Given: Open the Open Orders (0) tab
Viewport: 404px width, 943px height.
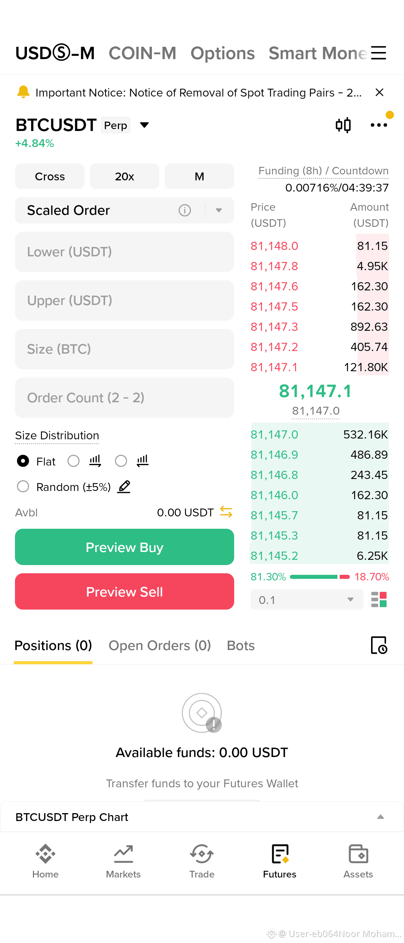Looking at the screenshot, I should (160, 646).
